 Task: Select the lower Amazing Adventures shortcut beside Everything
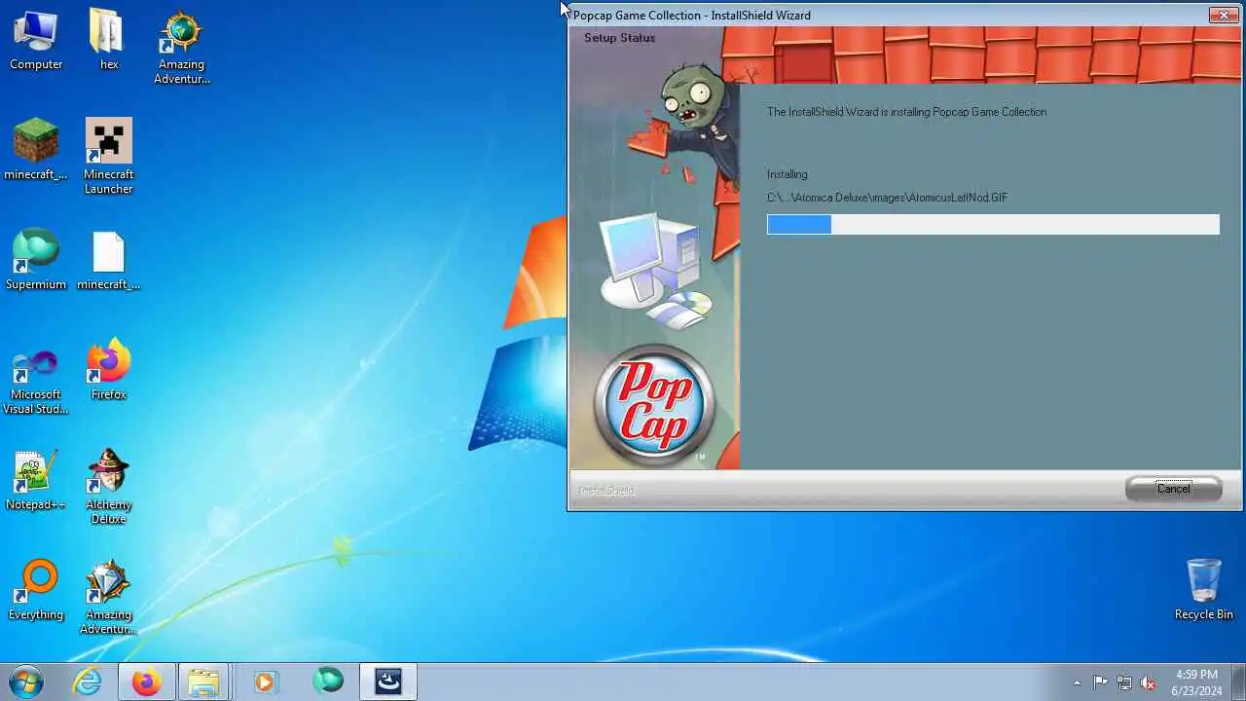(108, 597)
